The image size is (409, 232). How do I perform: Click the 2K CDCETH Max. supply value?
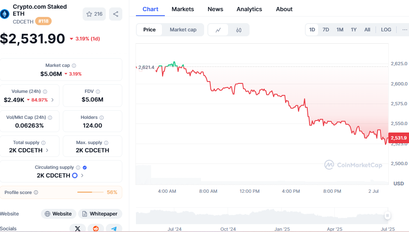tap(93, 150)
